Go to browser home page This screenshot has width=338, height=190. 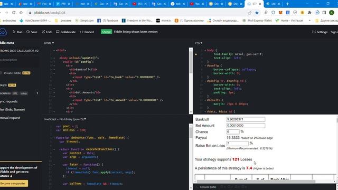[21, 13]
